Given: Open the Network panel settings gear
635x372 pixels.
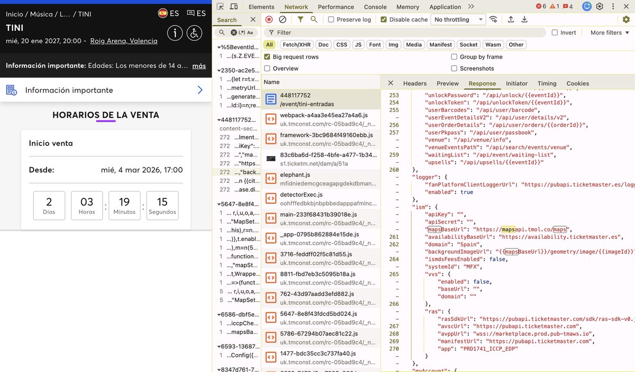Looking at the screenshot, I should tap(626, 20).
